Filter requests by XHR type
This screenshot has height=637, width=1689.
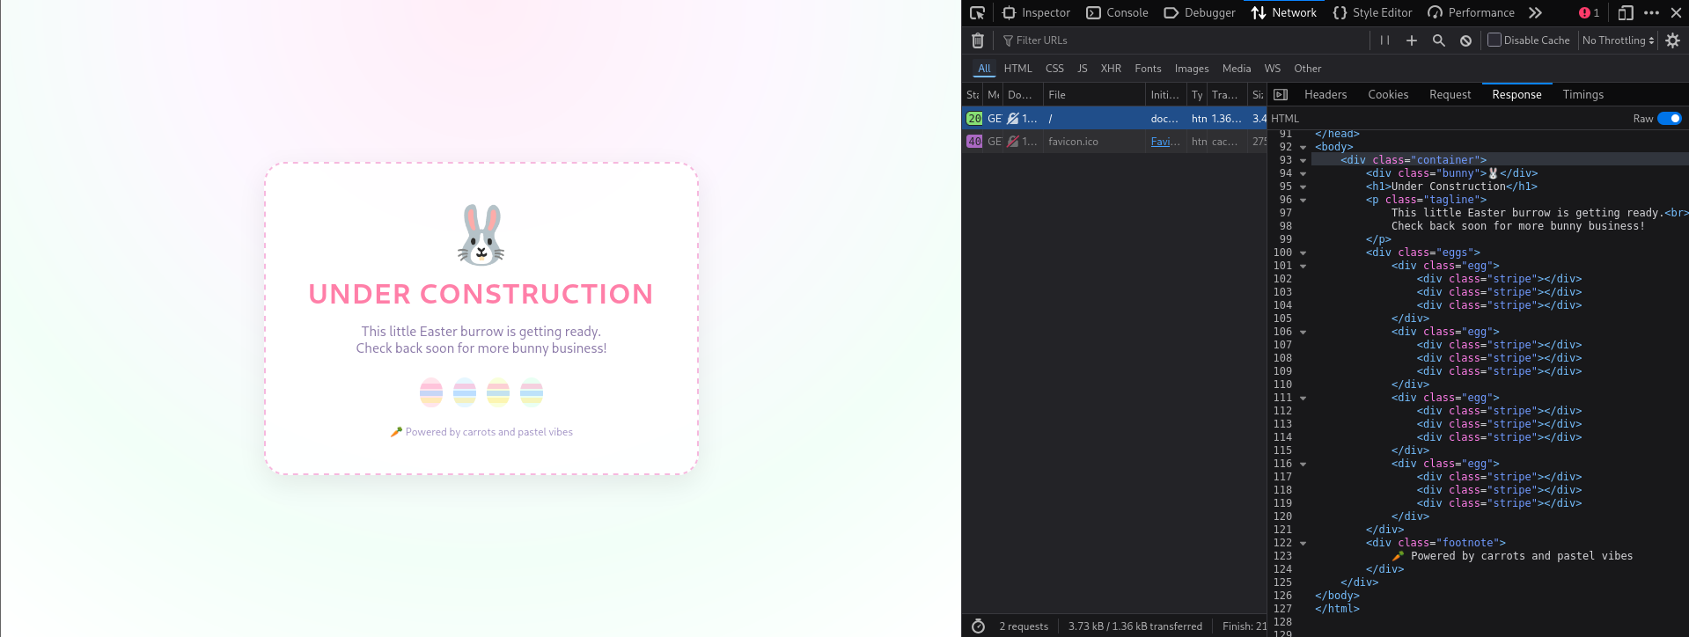coord(1111,69)
